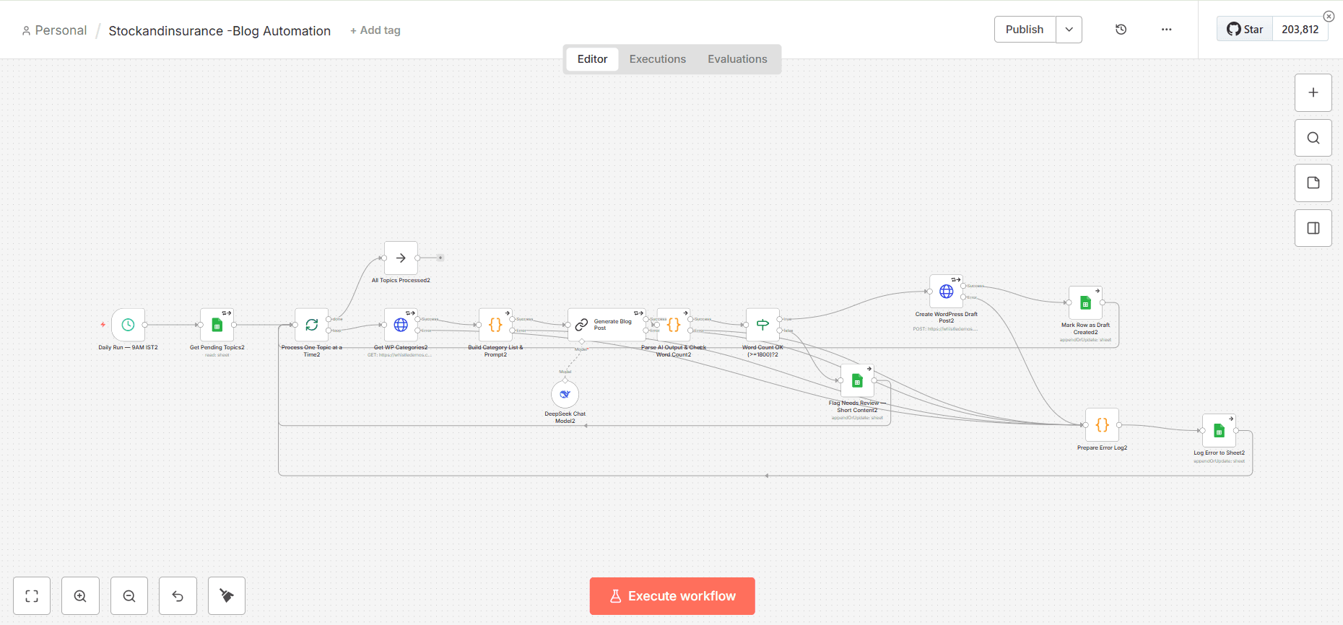
Task: Select the Create WordPress Draft Post2 node
Action: (947, 292)
